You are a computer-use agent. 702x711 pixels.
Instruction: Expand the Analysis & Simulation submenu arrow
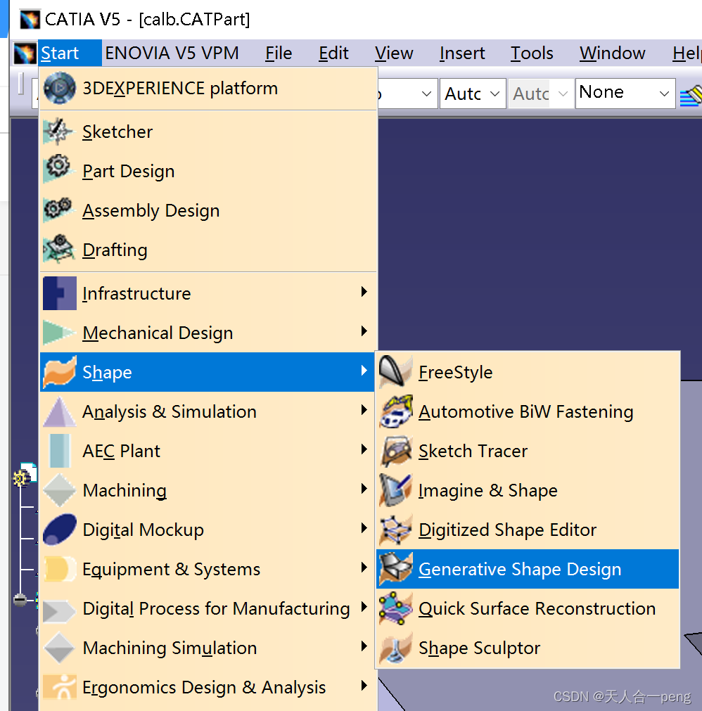pyautogui.click(x=364, y=410)
